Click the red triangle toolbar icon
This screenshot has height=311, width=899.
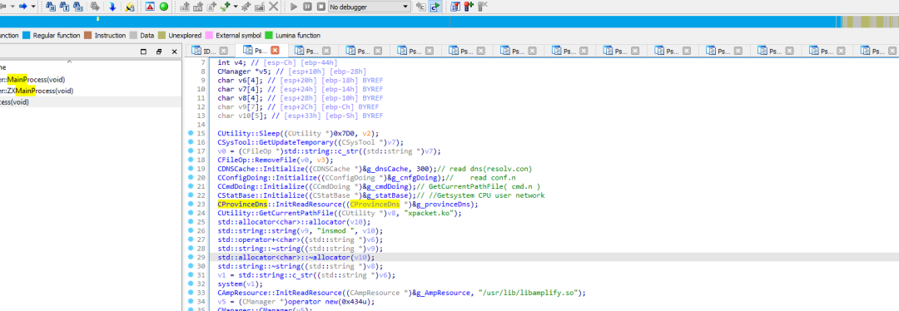[150, 7]
